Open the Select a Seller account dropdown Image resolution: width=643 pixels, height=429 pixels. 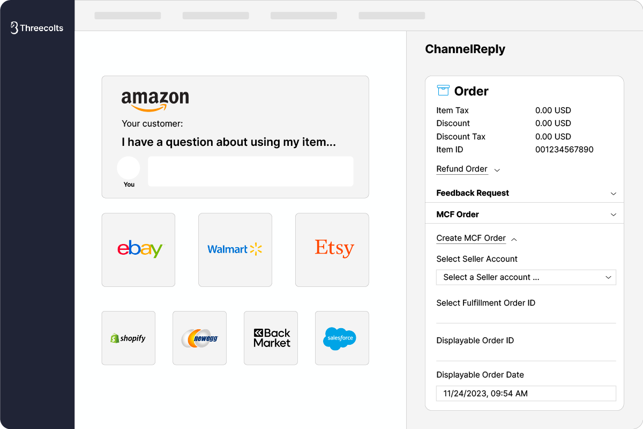coord(526,277)
